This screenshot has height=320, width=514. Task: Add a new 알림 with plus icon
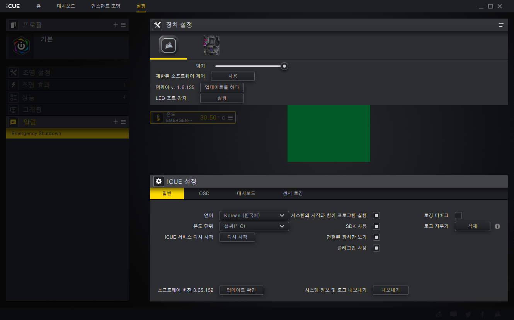click(116, 122)
